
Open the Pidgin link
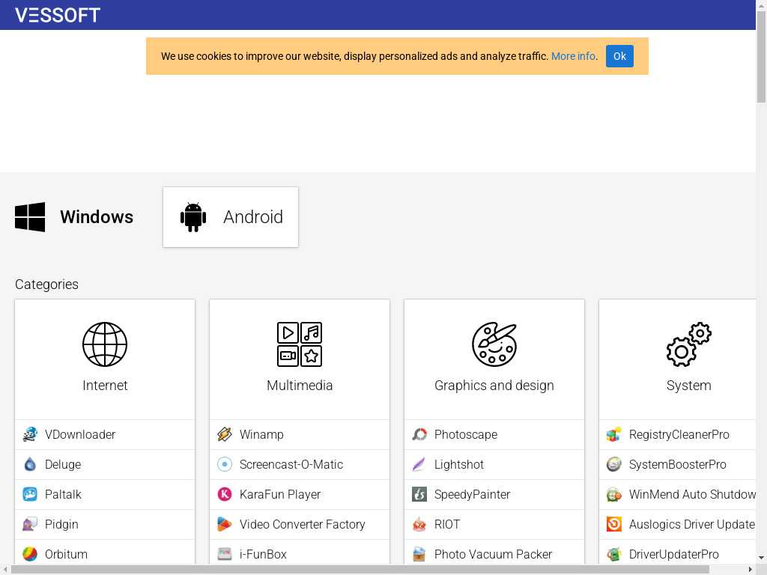pyautogui.click(x=105, y=524)
